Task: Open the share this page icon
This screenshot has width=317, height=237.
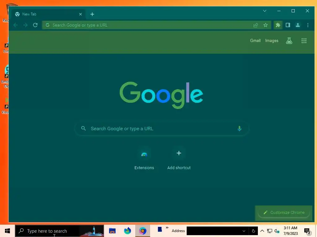Action: [255, 25]
